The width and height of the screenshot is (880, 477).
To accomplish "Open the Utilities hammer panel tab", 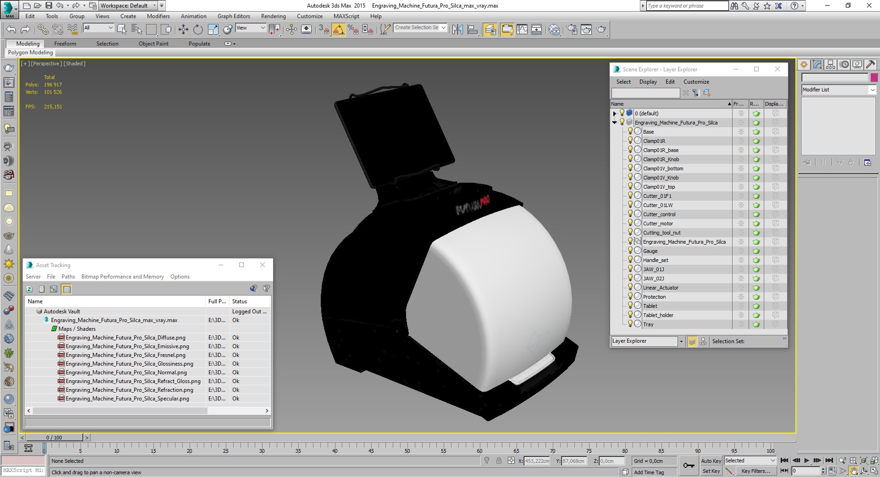I will (x=870, y=65).
